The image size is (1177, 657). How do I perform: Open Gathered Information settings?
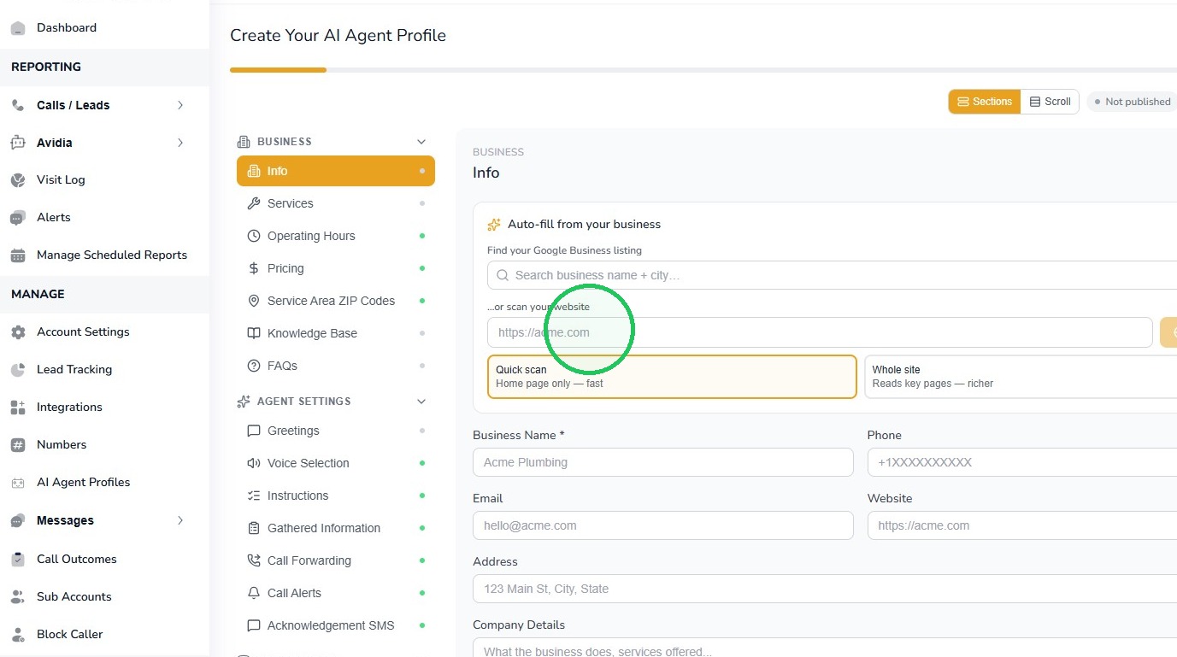[x=336, y=528]
